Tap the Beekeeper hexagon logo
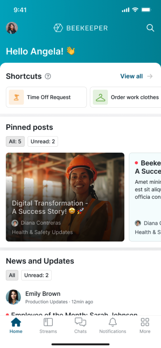 point(58,28)
